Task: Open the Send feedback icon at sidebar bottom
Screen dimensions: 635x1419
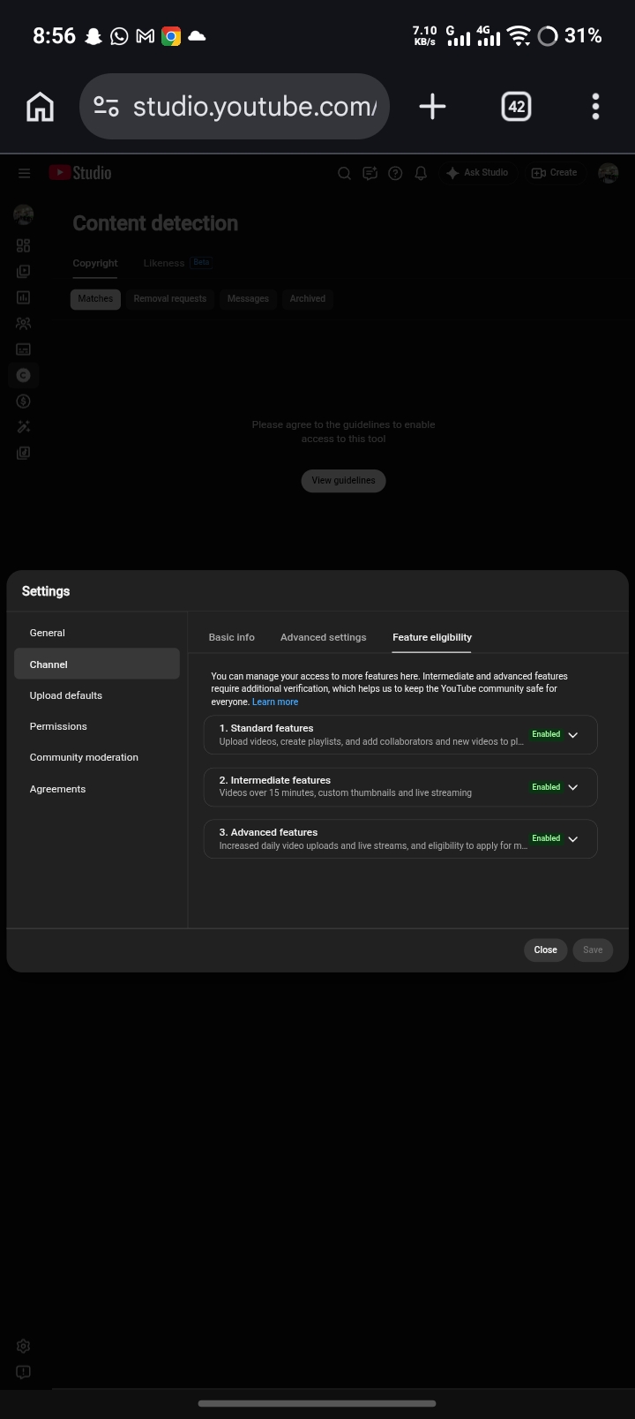Action: click(24, 1372)
